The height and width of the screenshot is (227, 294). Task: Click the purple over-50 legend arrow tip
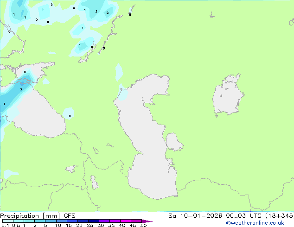click(147, 221)
